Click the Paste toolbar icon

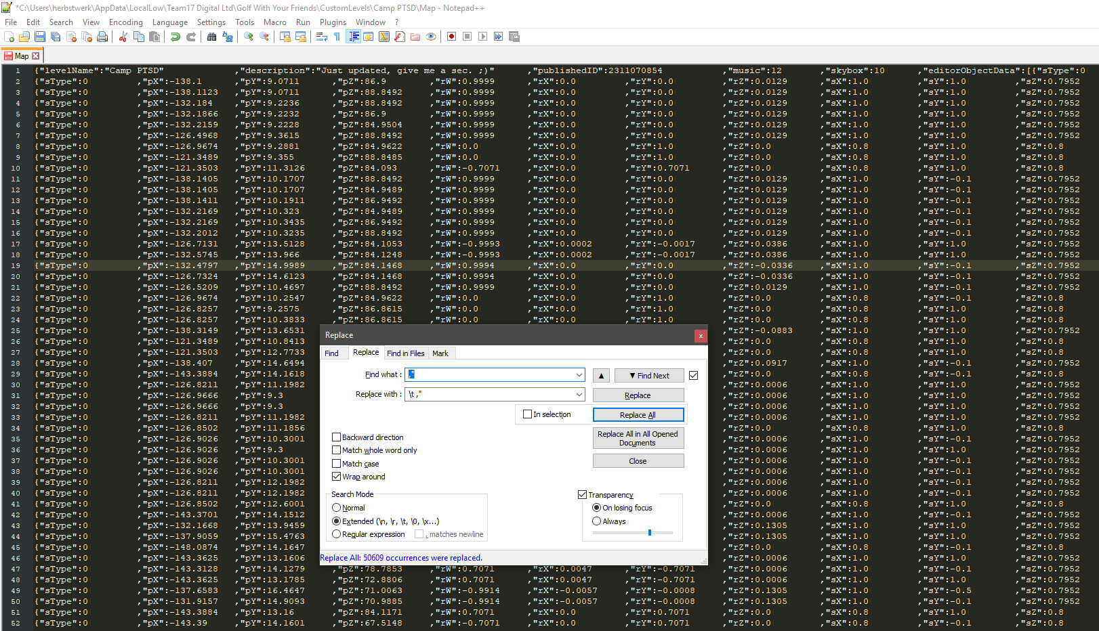pos(154,37)
